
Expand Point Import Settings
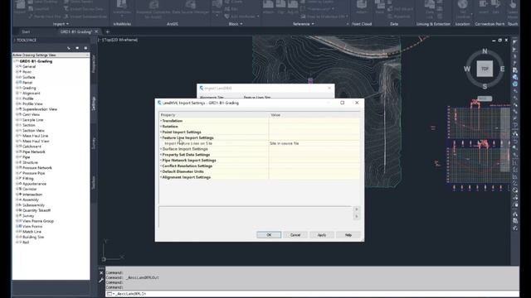(x=161, y=132)
